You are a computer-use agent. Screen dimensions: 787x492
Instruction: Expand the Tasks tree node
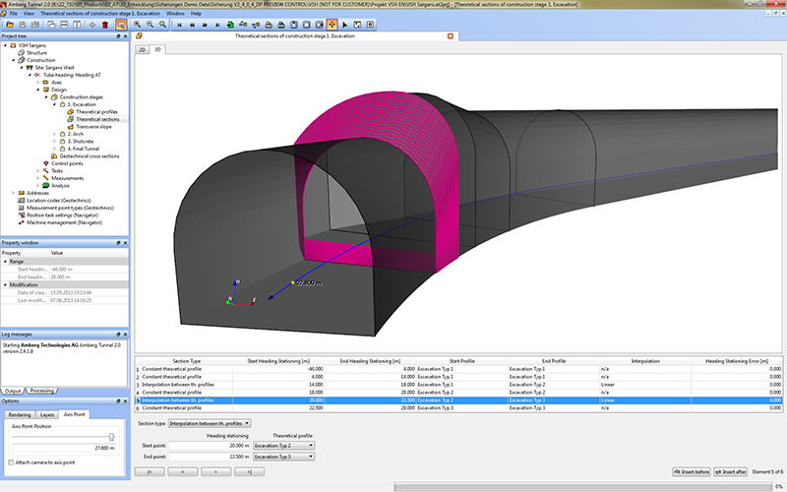pyautogui.click(x=37, y=170)
